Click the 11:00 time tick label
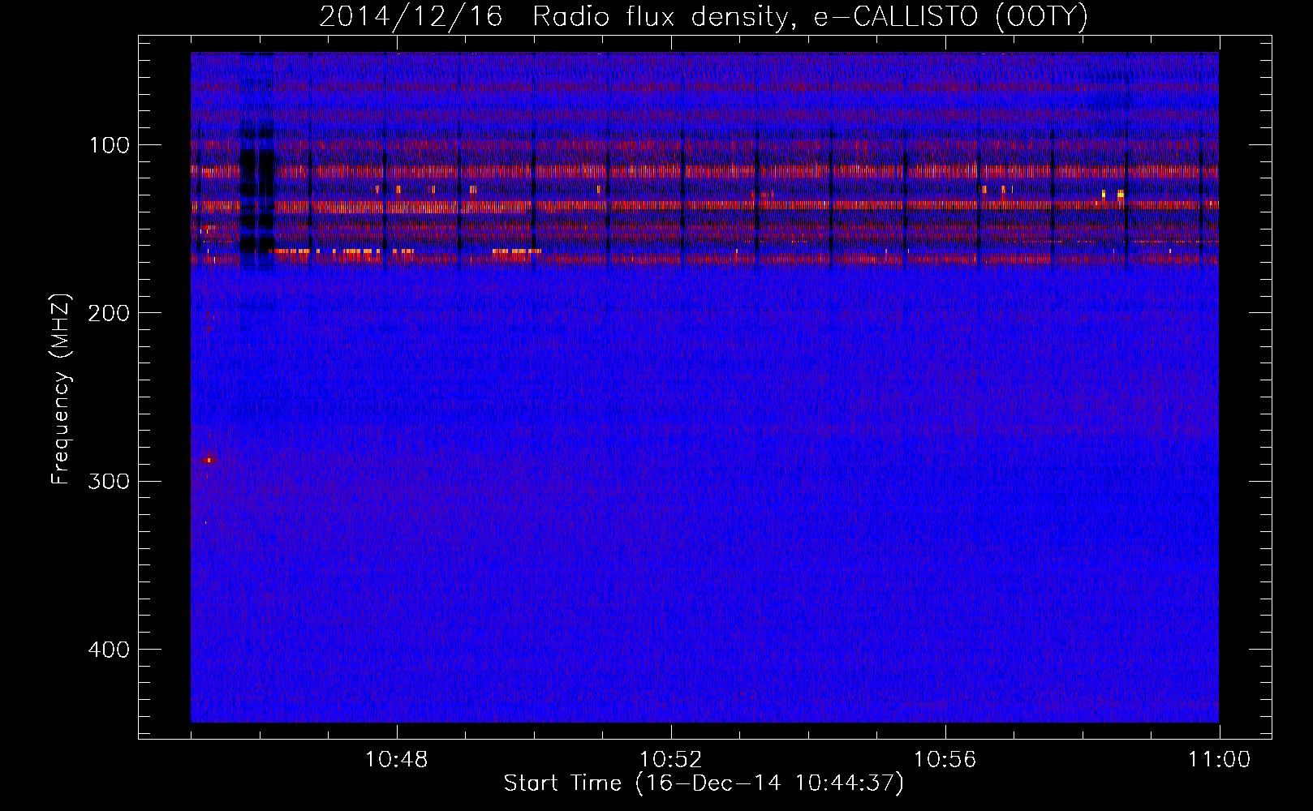The image size is (1313, 811). coord(1219,760)
